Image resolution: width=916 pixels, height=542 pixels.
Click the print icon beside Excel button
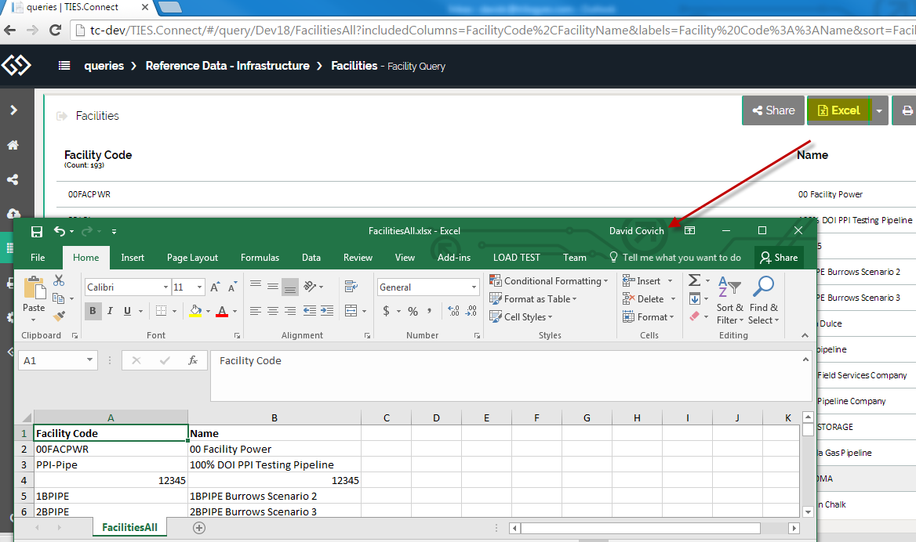click(x=907, y=110)
